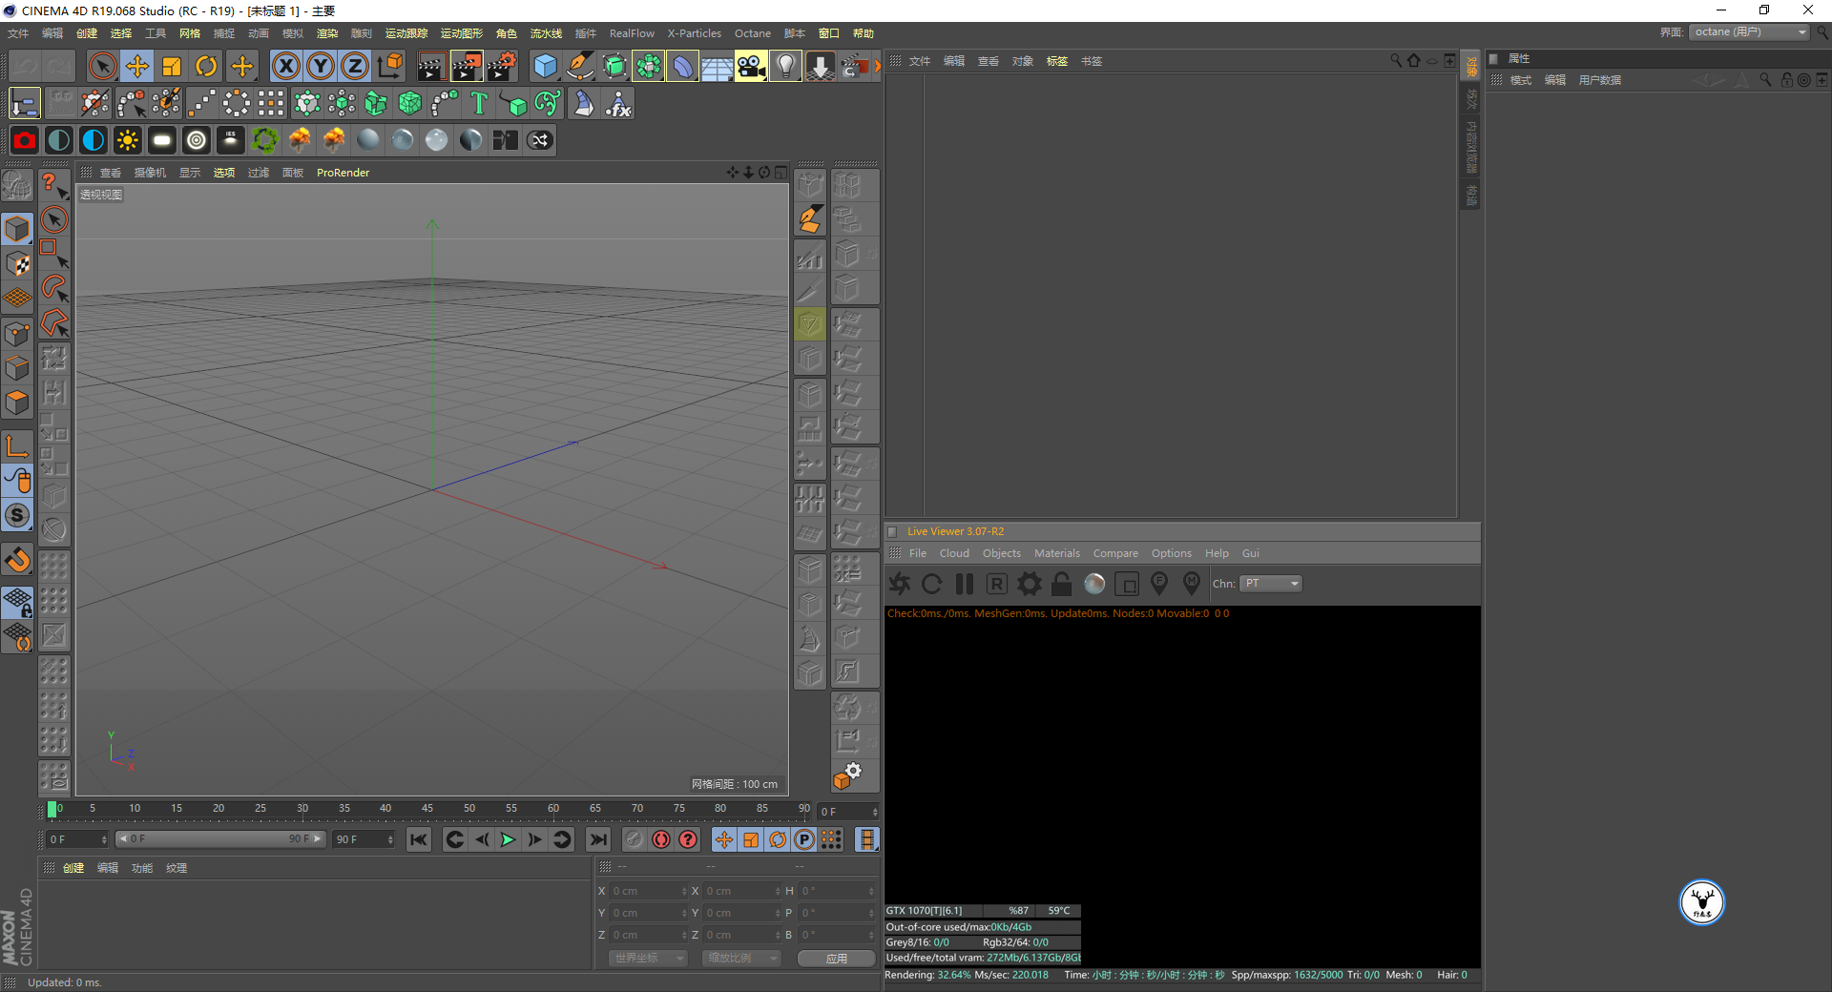Toggle Enable Snap S button

pyautogui.click(x=17, y=516)
